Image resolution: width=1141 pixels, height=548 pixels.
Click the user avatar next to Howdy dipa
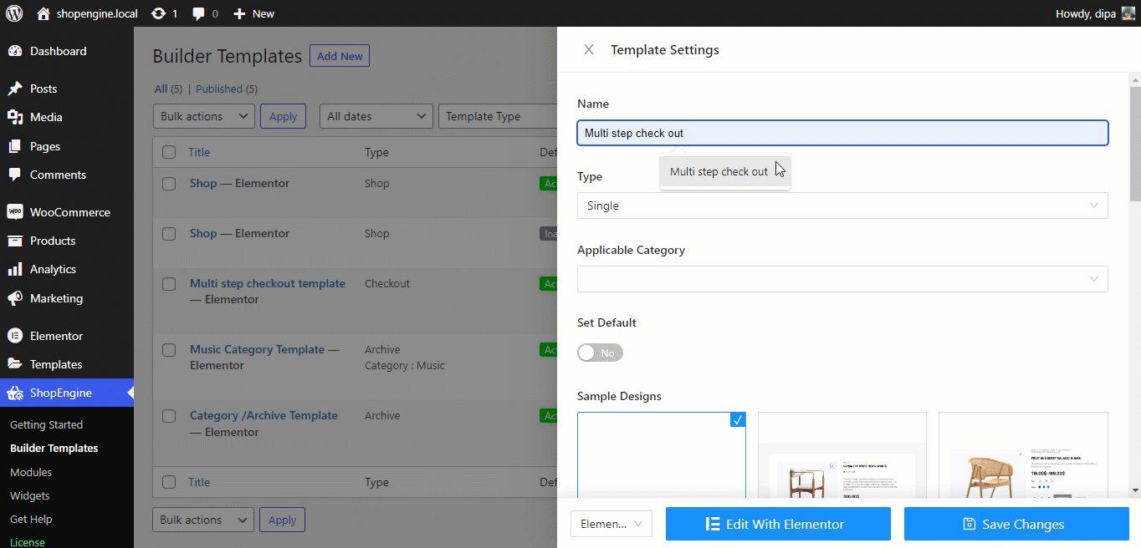point(1128,13)
